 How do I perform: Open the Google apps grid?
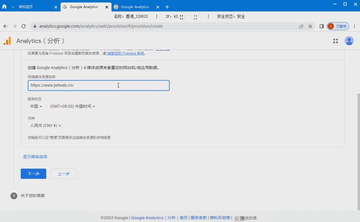pos(335,41)
